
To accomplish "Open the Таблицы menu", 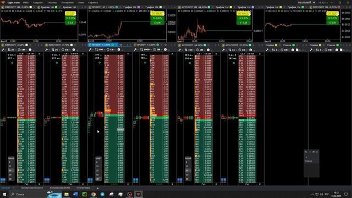I will [x=52, y=2].
